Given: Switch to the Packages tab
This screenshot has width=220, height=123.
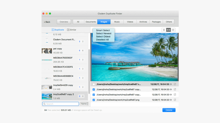Looking at the screenshot, I should [156, 22].
